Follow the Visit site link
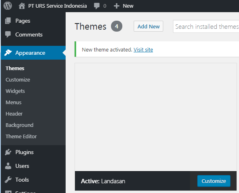239x193 pixels. click(x=143, y=49)
